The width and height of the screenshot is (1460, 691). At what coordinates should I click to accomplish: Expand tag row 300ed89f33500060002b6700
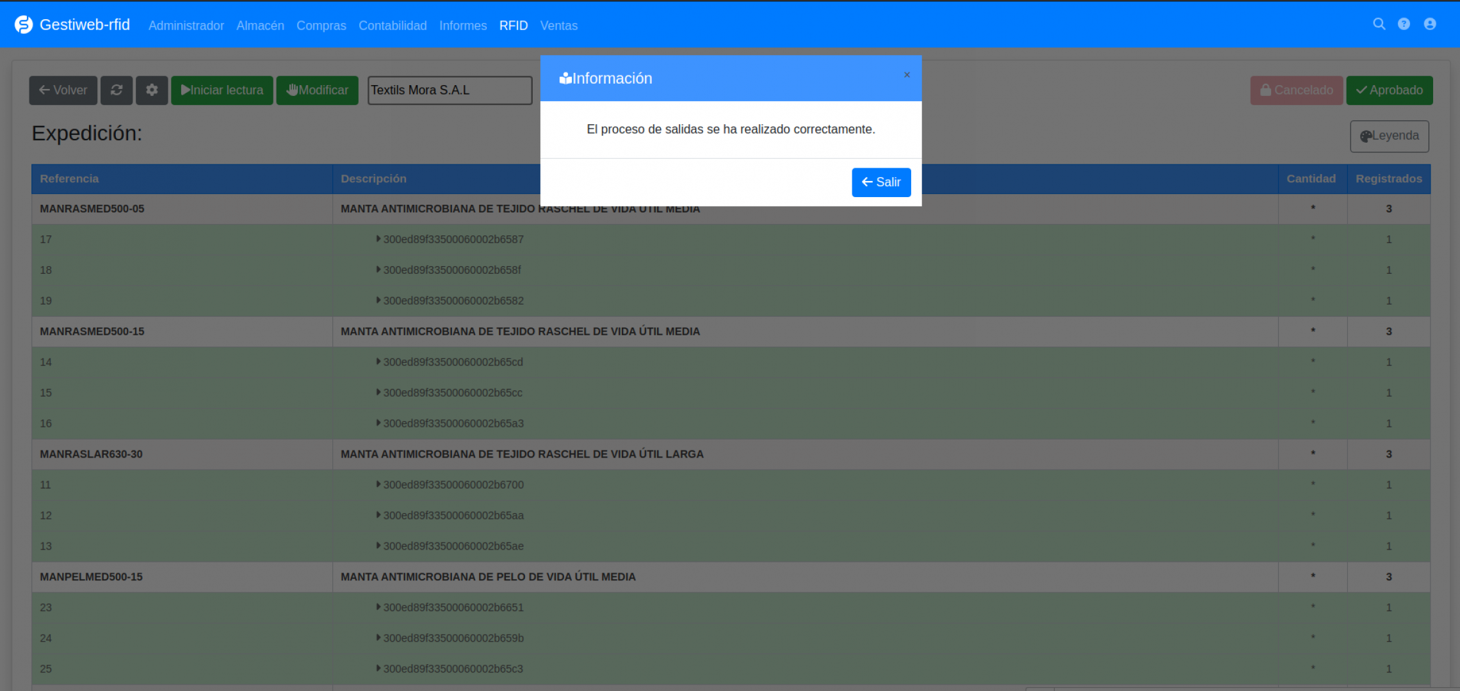click(x=378, y=485)
